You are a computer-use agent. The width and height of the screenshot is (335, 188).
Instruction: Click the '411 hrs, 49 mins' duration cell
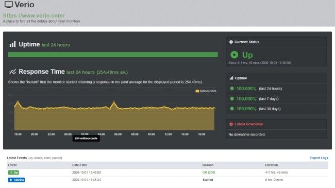(276, 173)
